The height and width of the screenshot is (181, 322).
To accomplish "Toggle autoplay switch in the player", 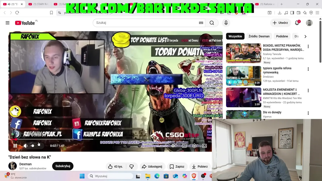I will (x=173, y=146).
